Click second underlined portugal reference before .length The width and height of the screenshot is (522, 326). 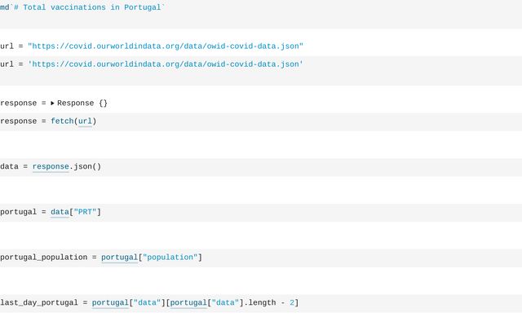pos(188,303)
